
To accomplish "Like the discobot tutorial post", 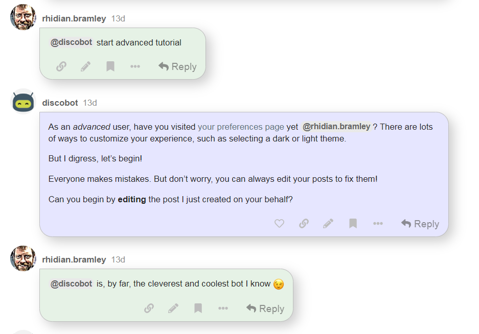I will [x=279, y=224].
